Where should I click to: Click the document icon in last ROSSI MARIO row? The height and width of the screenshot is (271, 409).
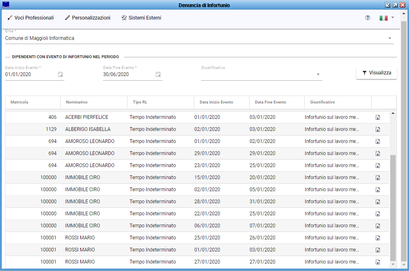(x=378, y=262)
